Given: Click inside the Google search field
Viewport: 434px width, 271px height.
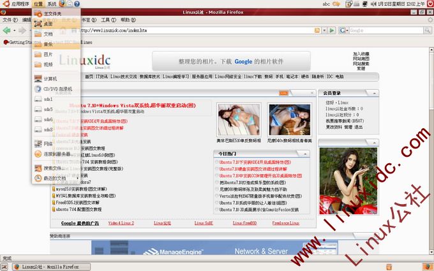Looking at the screenshot, I should pos(383,30).
